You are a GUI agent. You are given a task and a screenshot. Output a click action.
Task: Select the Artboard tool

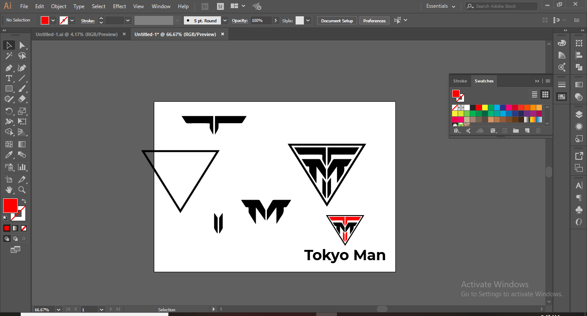click(x=9, y=179)
